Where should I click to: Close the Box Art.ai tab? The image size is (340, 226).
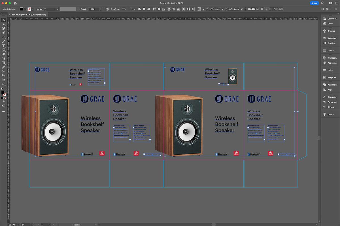(x=9, y=14)
